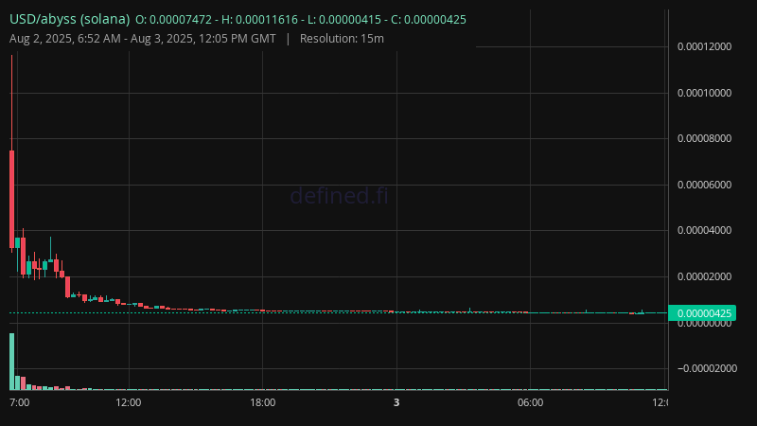Click the 0.00012000 price axis label
Viewport: 757px width, 426px height.
tap(704, 46)
